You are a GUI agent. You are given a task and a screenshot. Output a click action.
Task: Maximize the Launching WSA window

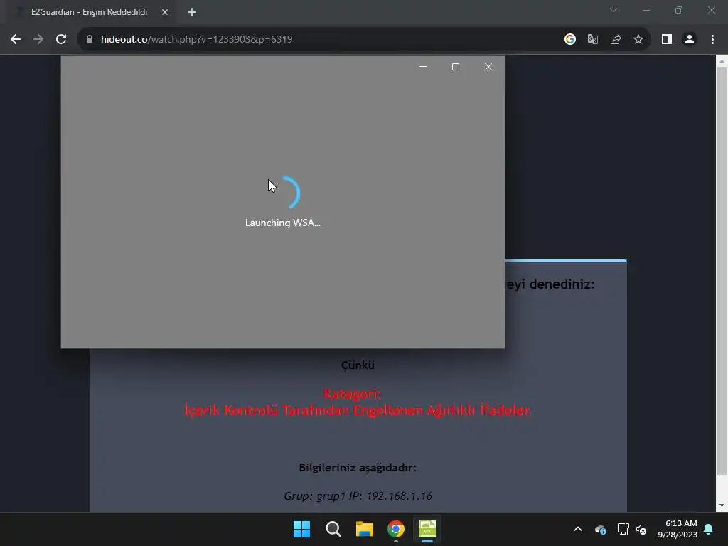coord(456,67)
